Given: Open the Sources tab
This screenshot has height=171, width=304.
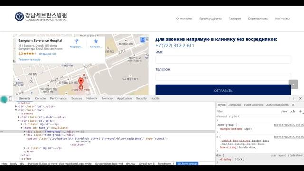Looking at the screenshot, I should point(76,98).
